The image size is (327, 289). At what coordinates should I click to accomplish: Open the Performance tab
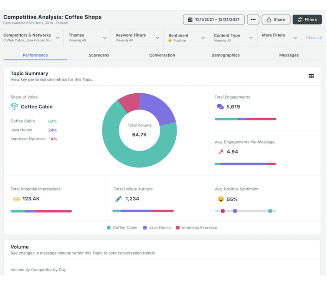[35, 55]
